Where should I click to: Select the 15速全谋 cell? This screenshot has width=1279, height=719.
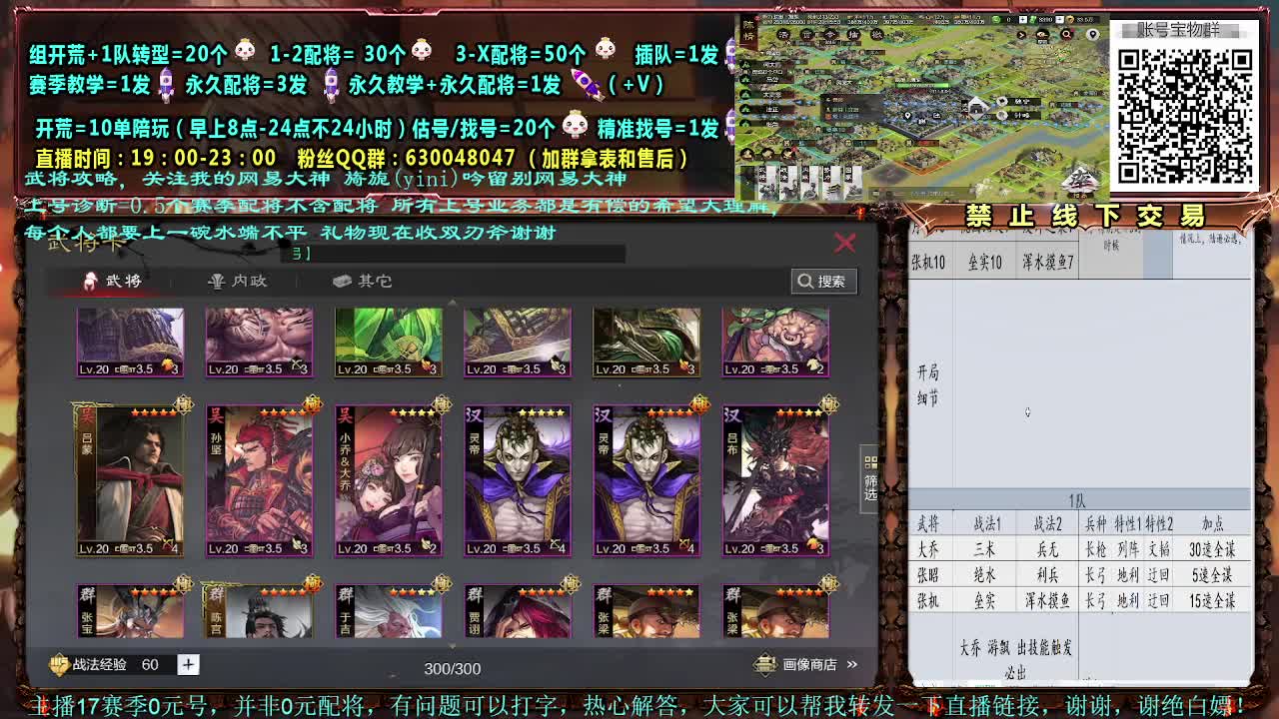coord(1213,601)
